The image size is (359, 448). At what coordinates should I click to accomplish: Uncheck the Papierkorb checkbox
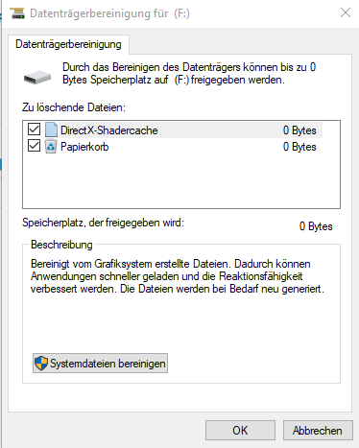click(34, 146)
